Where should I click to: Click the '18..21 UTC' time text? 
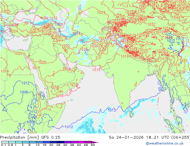click(158, 137)
